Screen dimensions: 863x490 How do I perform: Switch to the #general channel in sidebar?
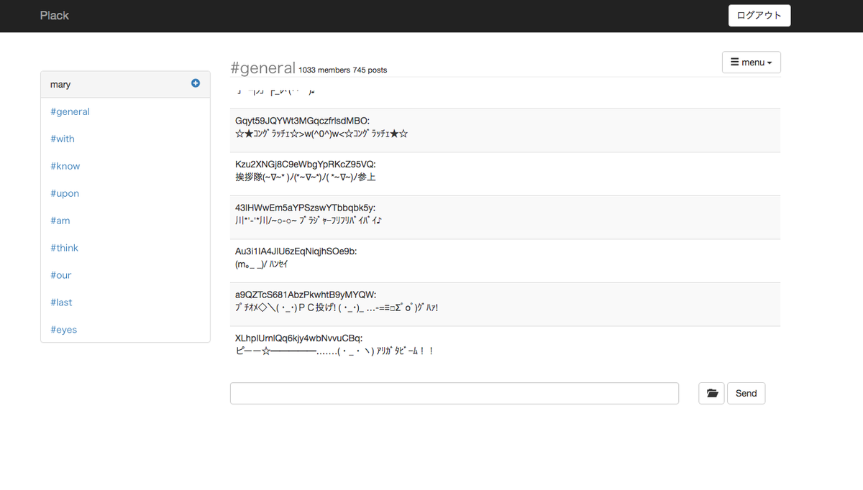coord(70,111)
